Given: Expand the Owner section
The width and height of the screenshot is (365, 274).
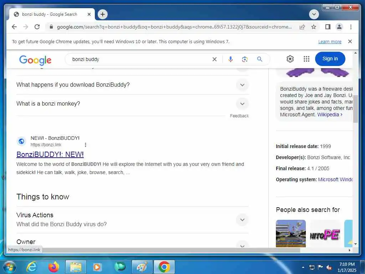Looking at the screenshot, I should [x=133, y=242].
